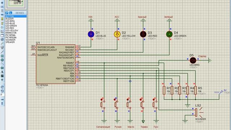The image size is (231, 130).
Task: Click the Rotate Anti-Clockwise icon
Action: 2,91
